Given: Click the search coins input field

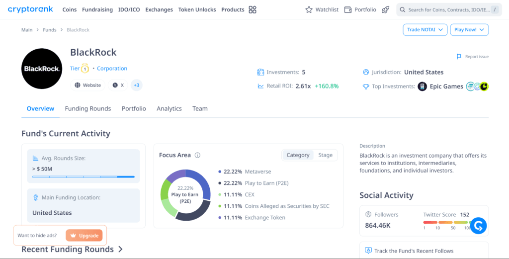Looking at the screenshot, I should pos(449,10).
